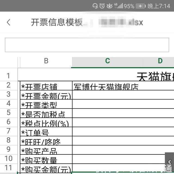Select the *开票店铺 cell
The image size is (174, 174).
click(x=46, y=86)
